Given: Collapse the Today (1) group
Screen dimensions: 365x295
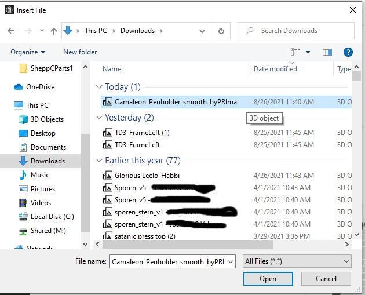Looking at the screenshot, I should pos(99,87).
